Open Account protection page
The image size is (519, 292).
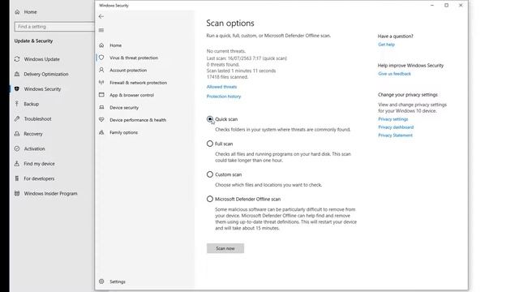coord(128,71)
